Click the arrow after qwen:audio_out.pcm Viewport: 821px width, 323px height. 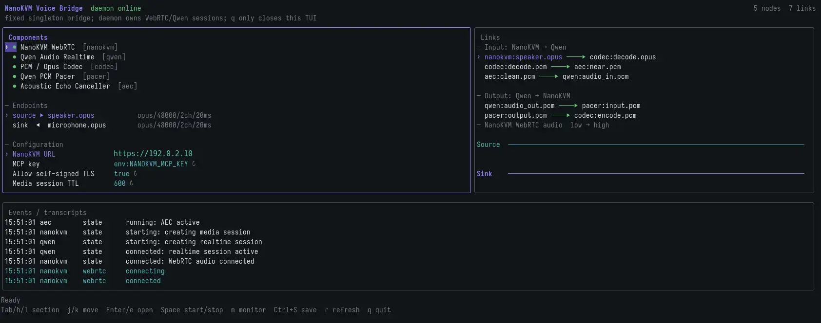tap(568, 106)
